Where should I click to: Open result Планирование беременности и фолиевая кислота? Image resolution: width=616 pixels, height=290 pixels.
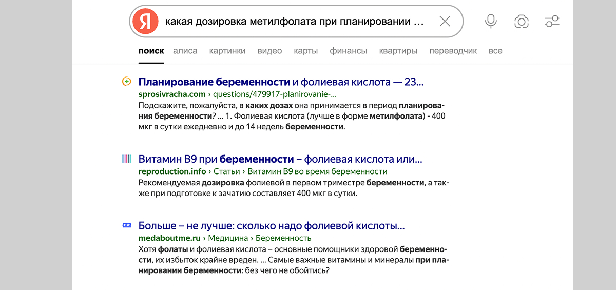coord(281,82)
